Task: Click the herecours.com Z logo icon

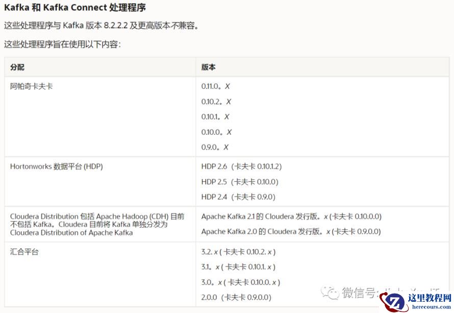Action: click(393, 302)
